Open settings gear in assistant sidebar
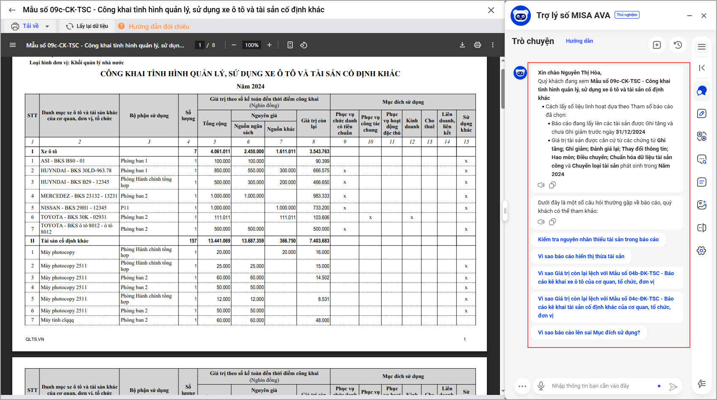 click(701, 251)
